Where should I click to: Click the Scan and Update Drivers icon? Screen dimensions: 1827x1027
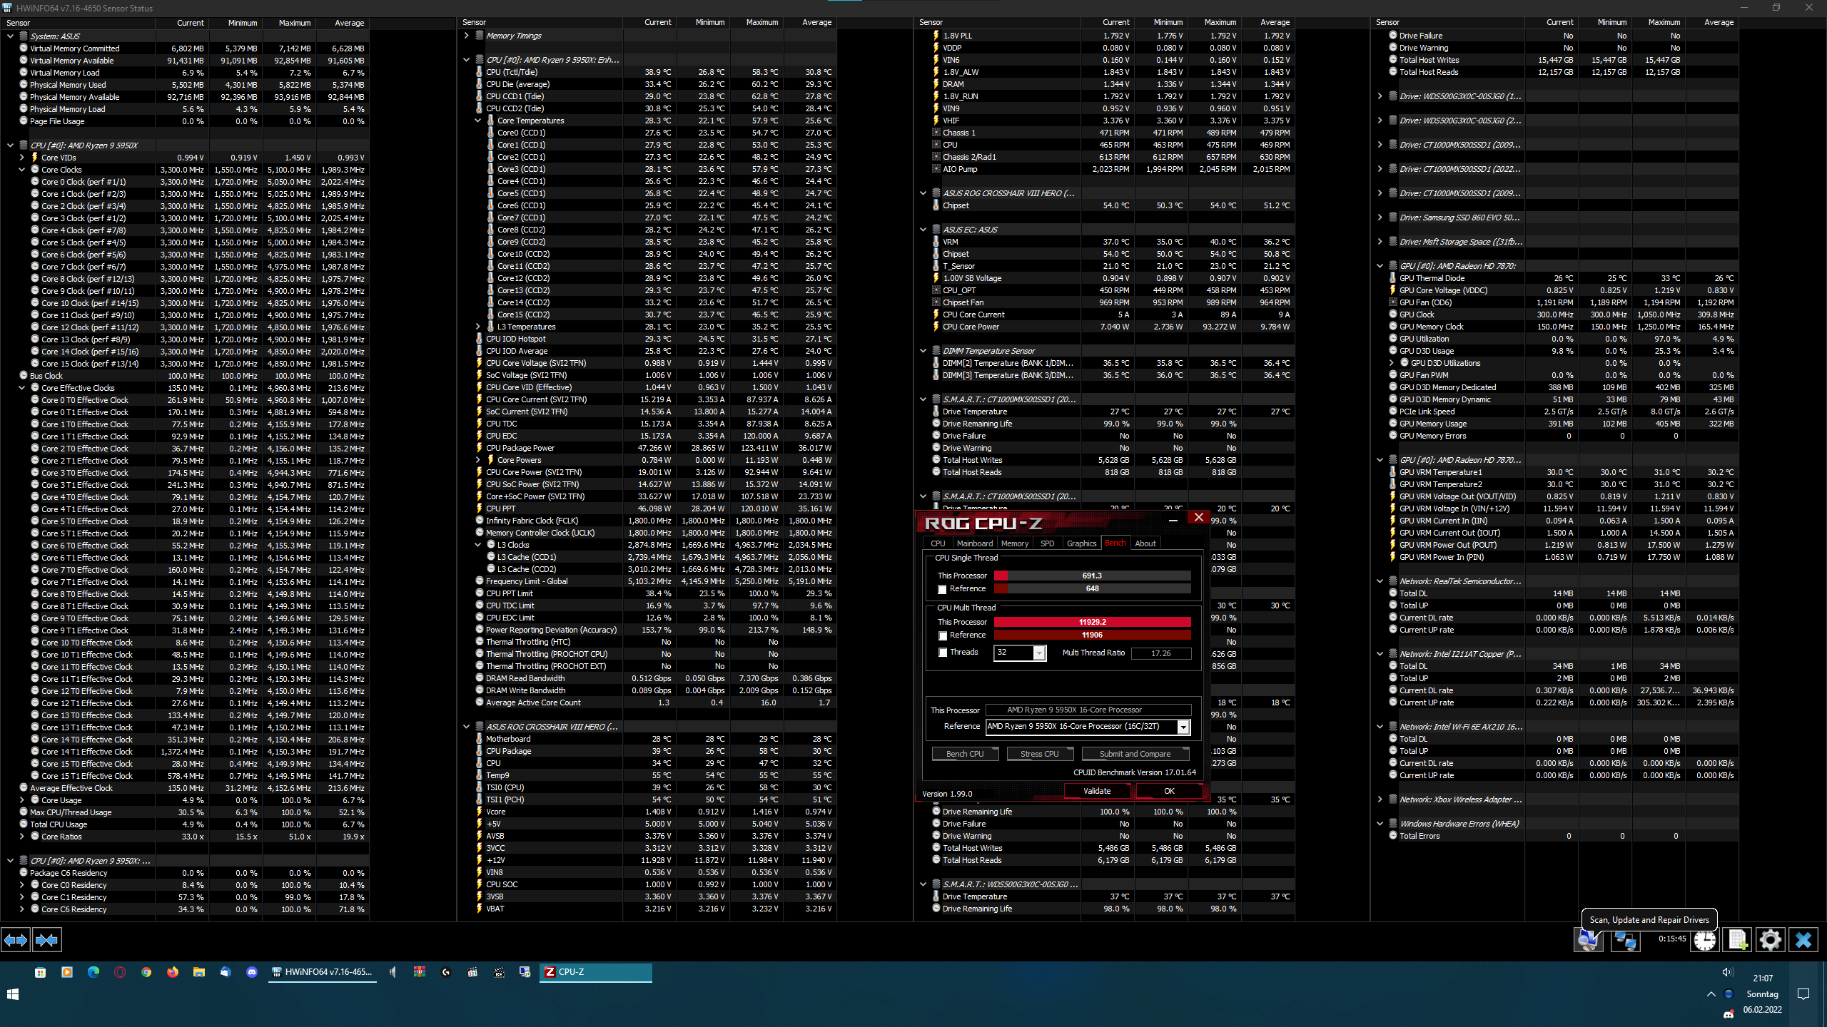tap(1589, 940)
